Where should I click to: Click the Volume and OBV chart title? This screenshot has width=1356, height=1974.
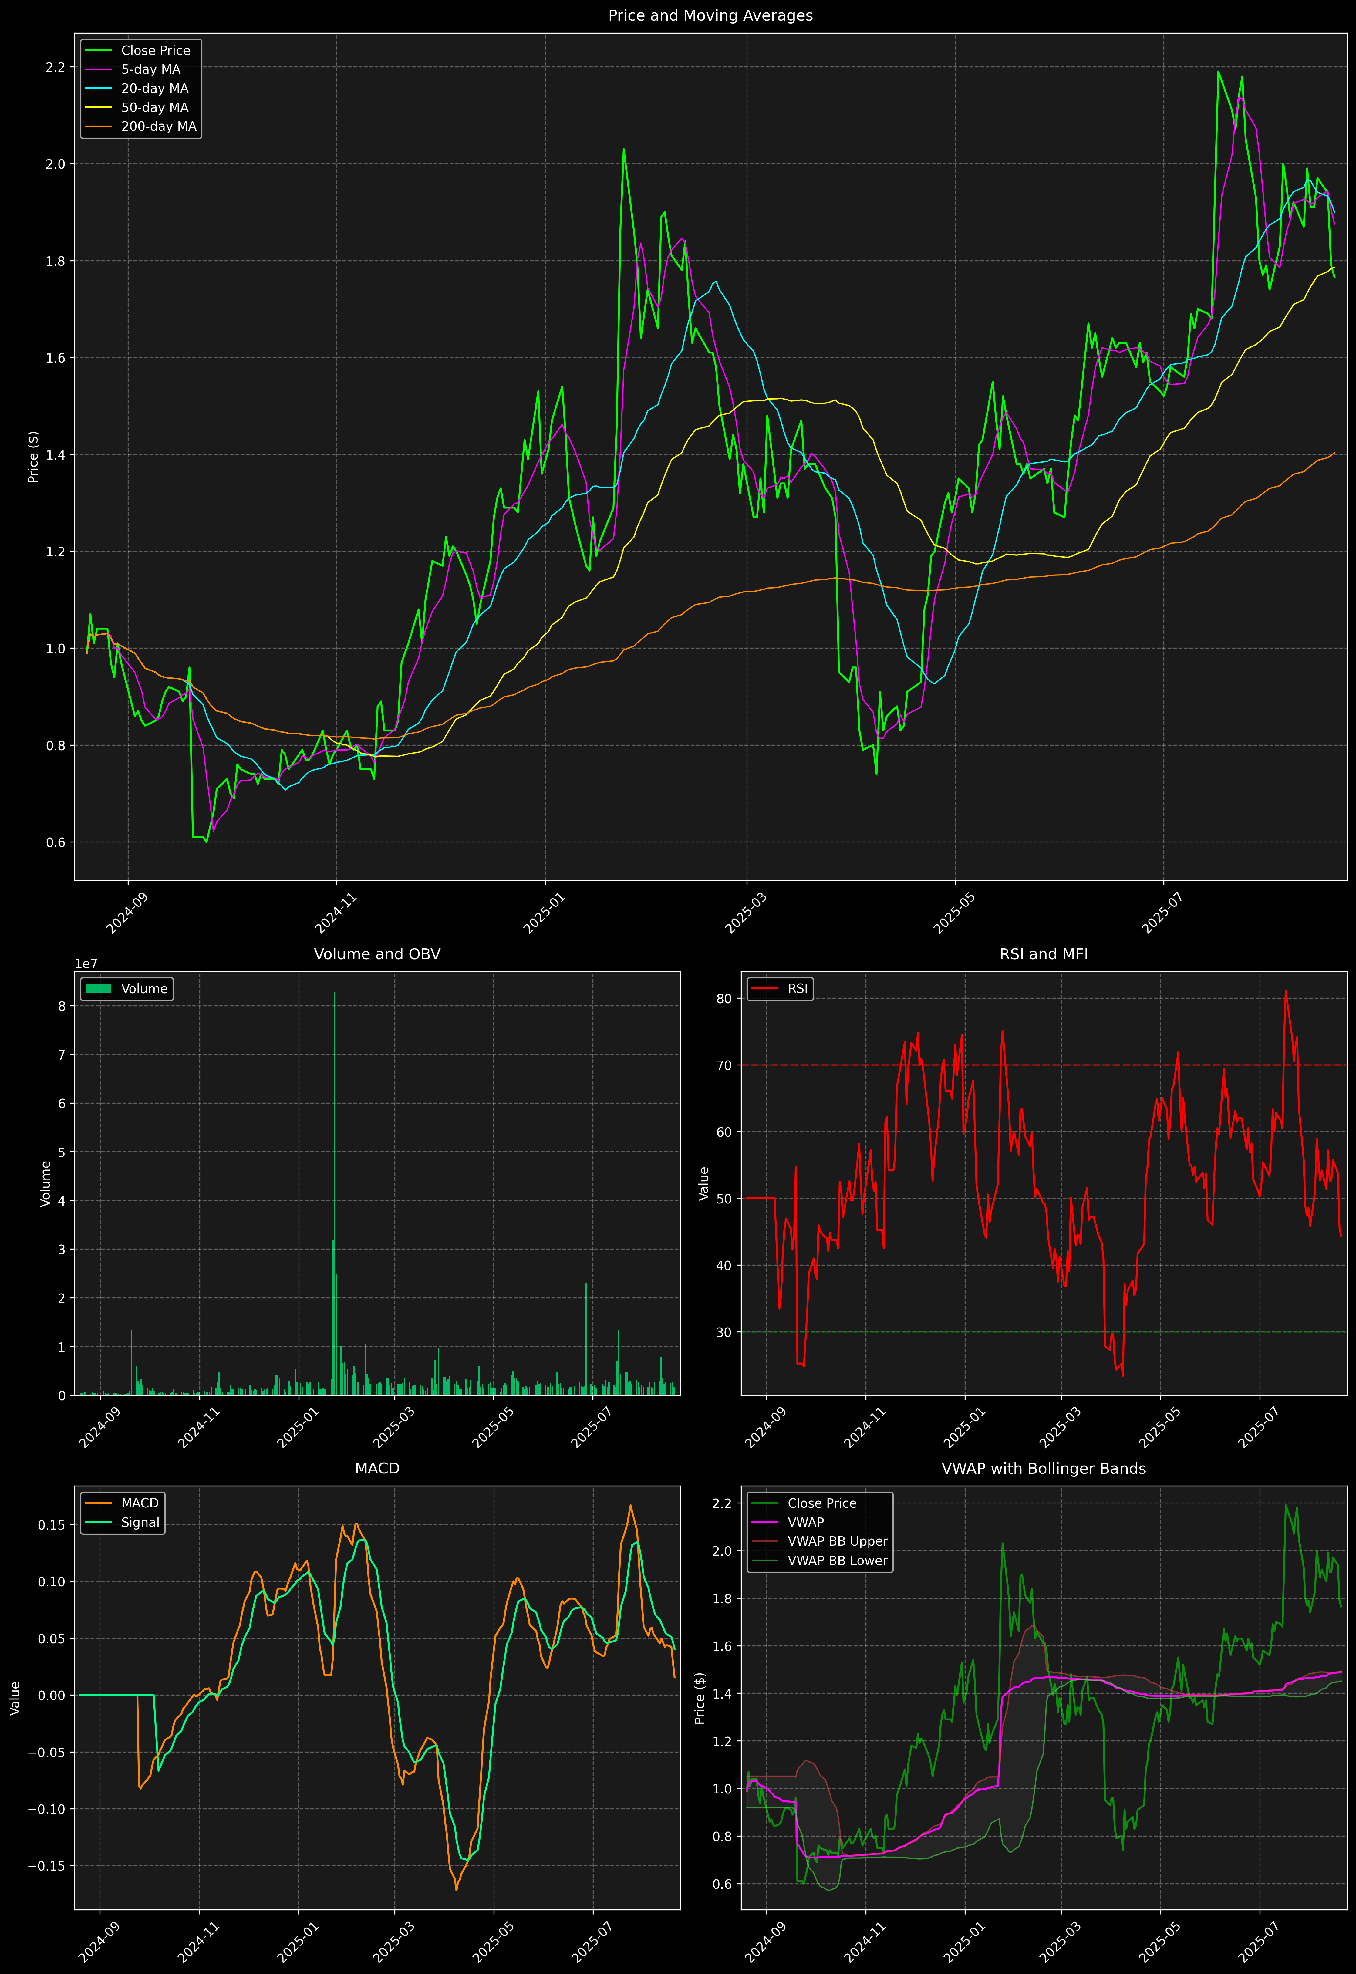377,954
